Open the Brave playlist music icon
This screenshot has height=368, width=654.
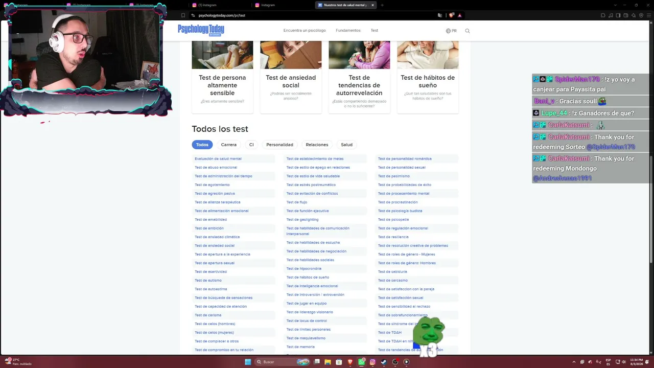(x=611, y=15)
